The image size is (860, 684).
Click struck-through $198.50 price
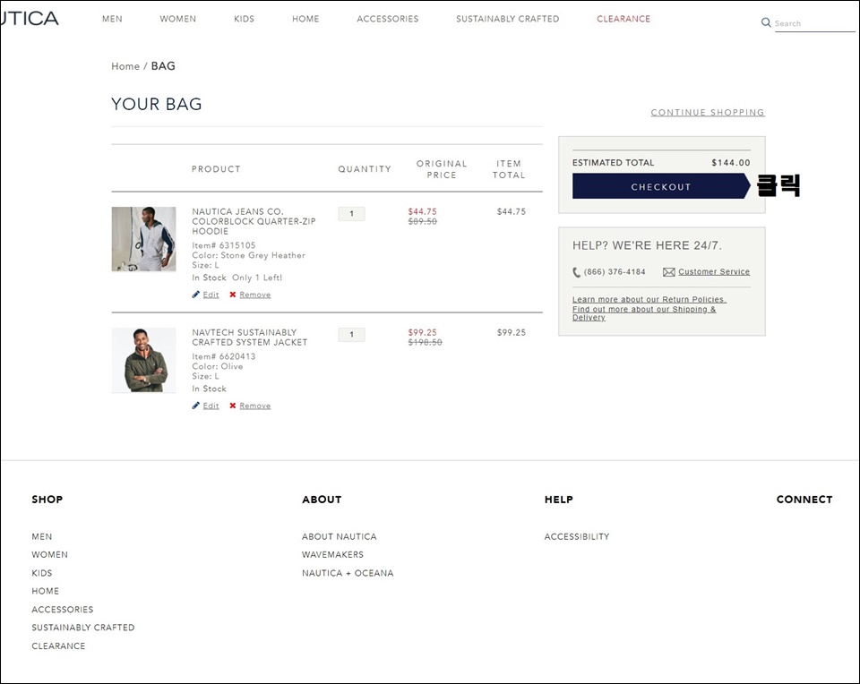[425, 343]
